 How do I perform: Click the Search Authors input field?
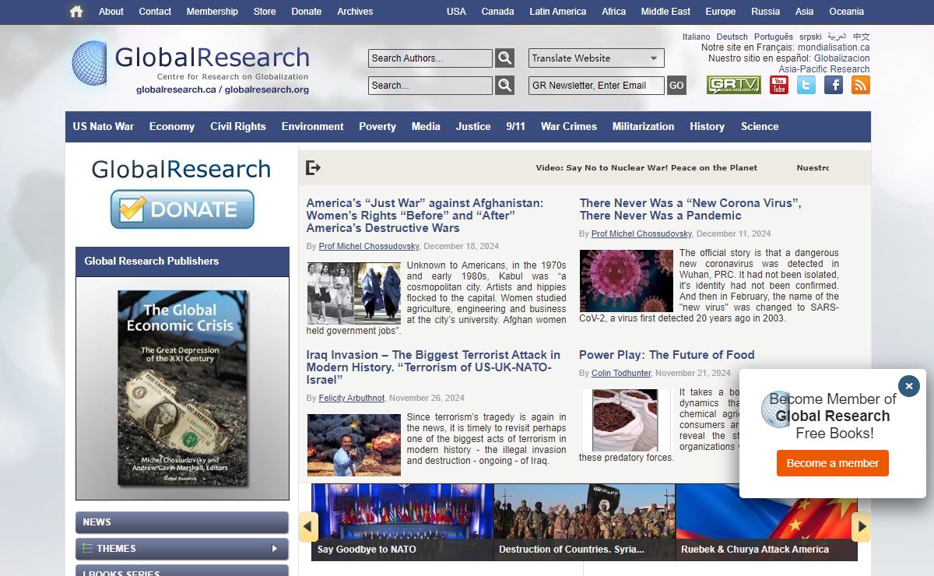click(430, 58)
